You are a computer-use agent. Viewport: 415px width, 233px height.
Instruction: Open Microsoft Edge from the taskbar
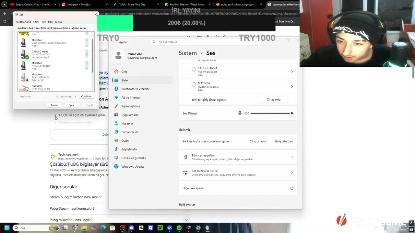click(x=103, y=228)
